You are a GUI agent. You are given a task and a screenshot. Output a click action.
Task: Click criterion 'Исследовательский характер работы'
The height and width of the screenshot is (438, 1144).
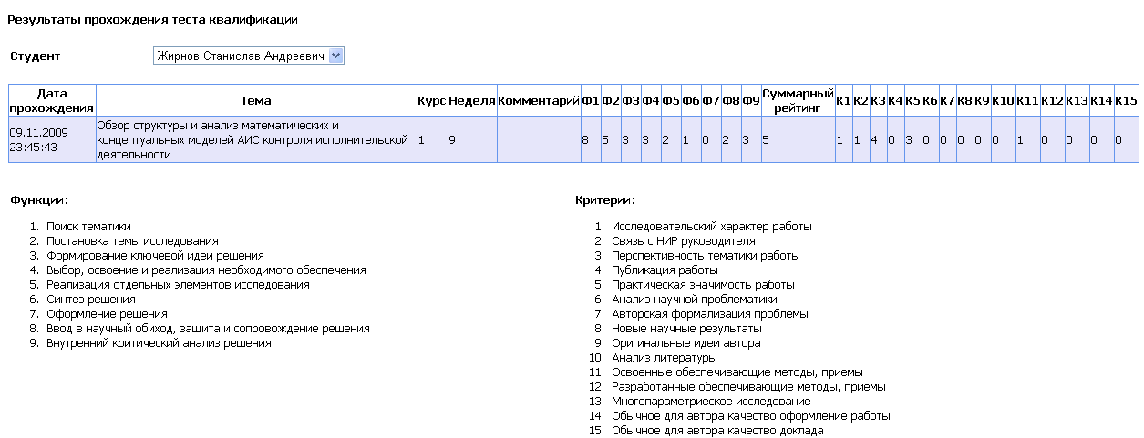click(712, 227)
